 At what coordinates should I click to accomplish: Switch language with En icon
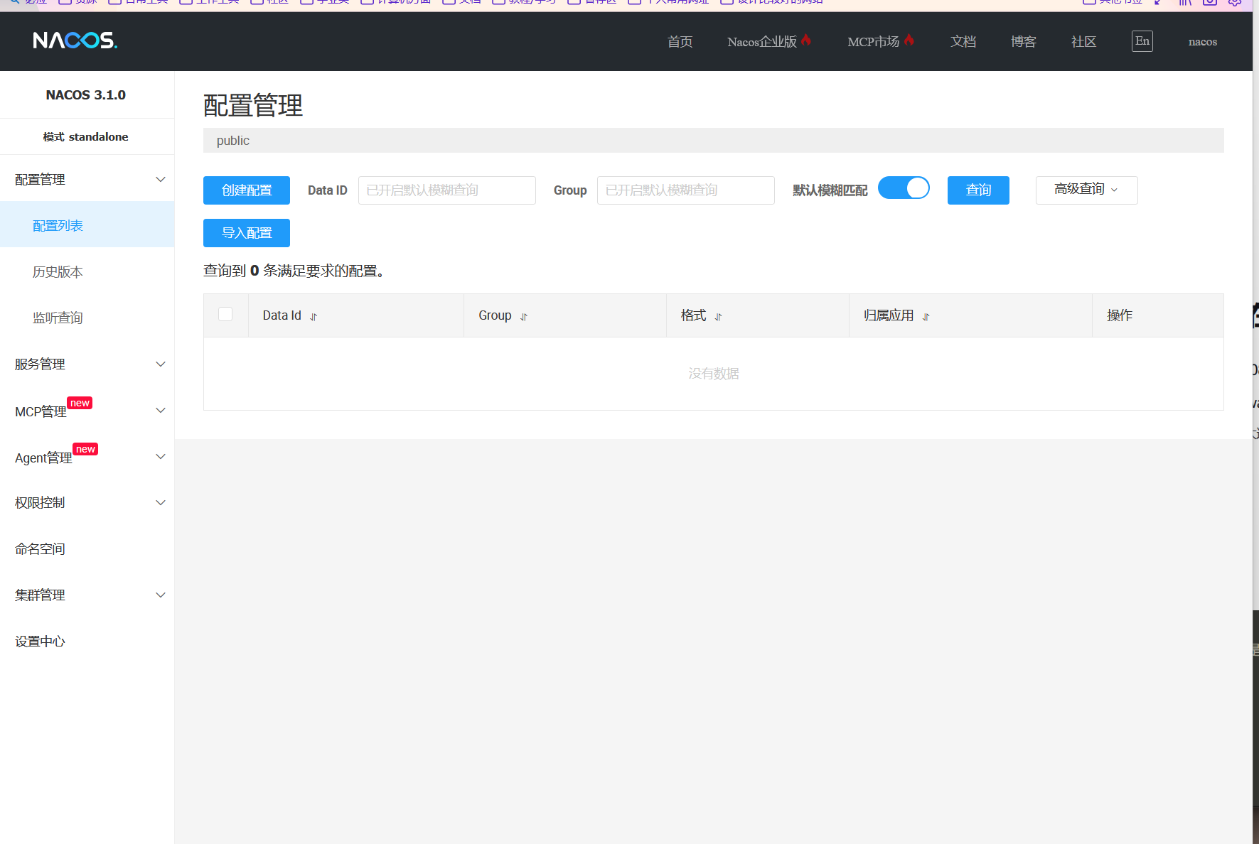tap(1142, 41)
